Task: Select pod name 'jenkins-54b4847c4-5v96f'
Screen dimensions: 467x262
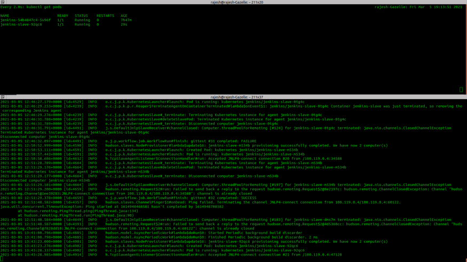Action: [25, 20]
